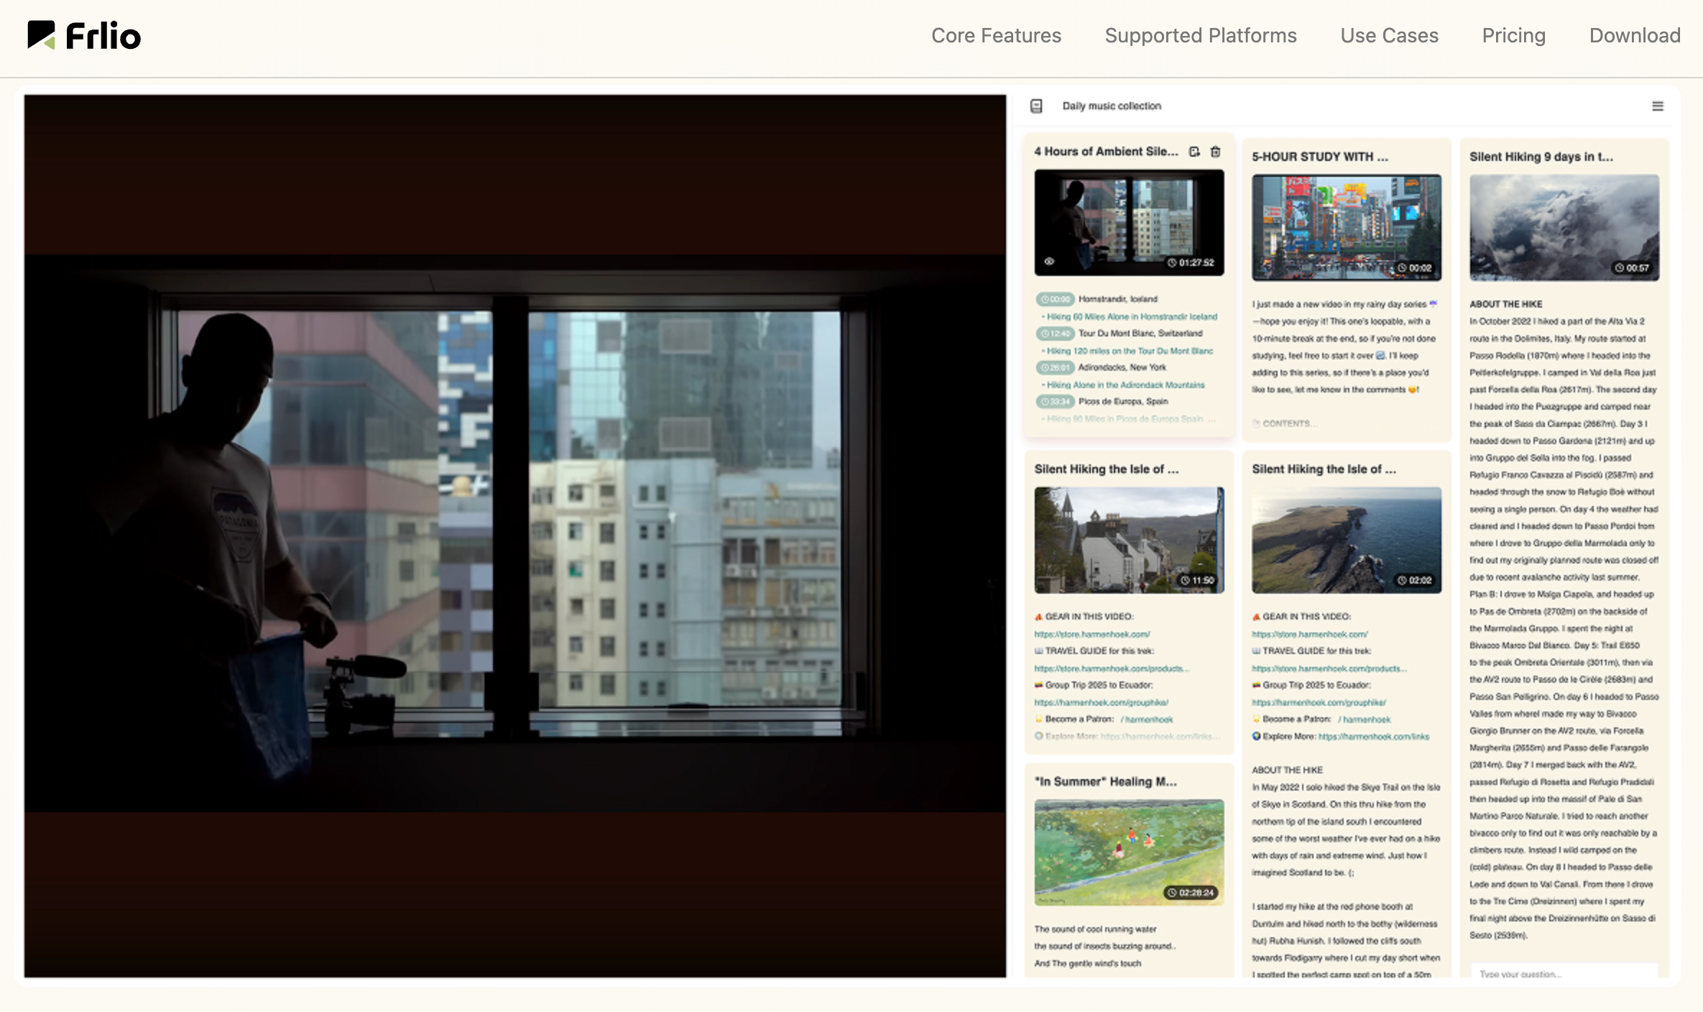1703x1012 pixels.
Task: Open Hiking 60 Miles Alone in Hornstrandir link
Action: coord(1132,316)
